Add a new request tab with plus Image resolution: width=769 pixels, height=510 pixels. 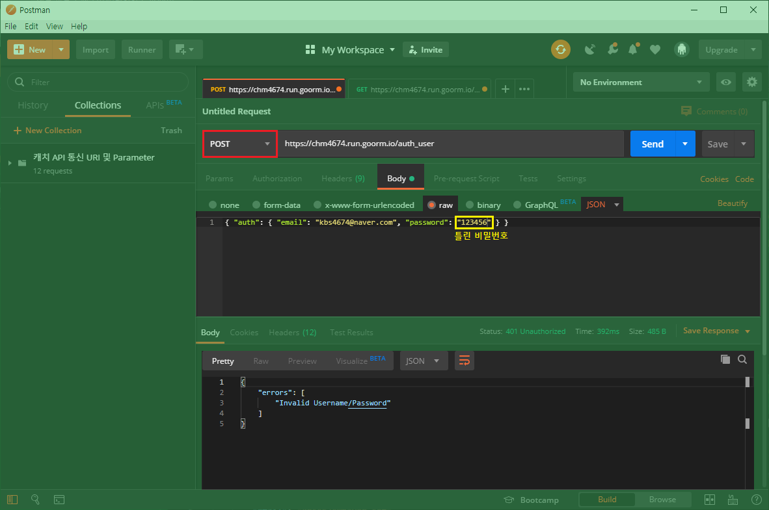coord(505,89)
